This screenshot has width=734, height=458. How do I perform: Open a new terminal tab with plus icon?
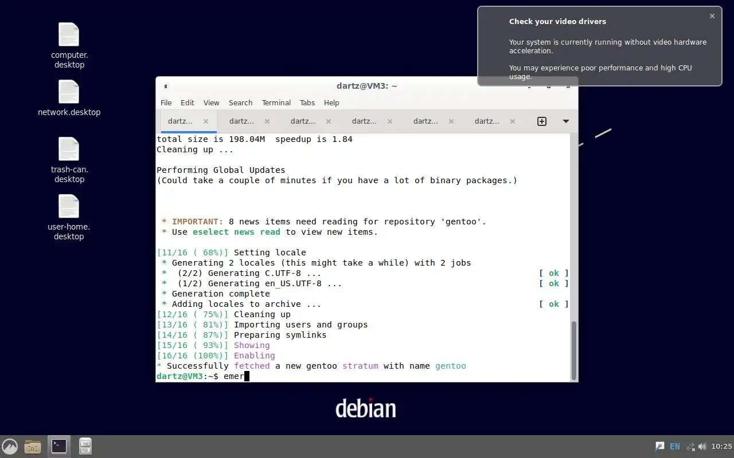(542, 121)
